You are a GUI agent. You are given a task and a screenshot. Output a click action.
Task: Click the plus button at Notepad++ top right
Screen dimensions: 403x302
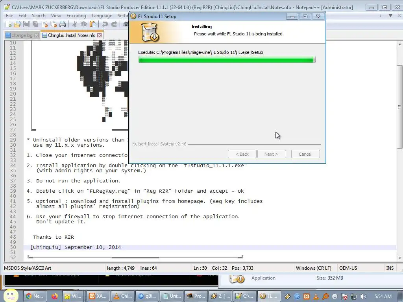[381, 16]
